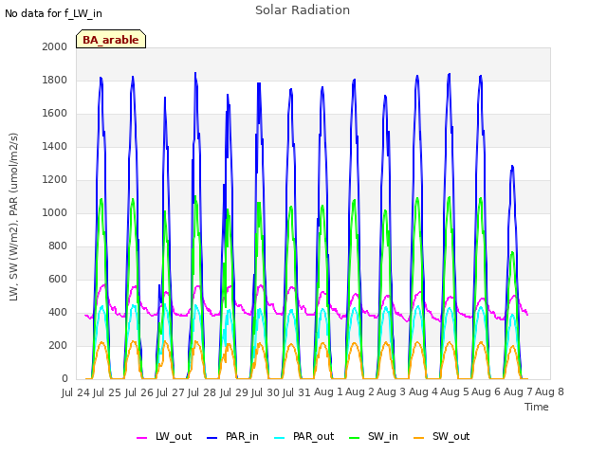Screen dimensions: 607x455
Task: Click the blue PAR_in legend swatch
Action: click(x=212, y=438)
